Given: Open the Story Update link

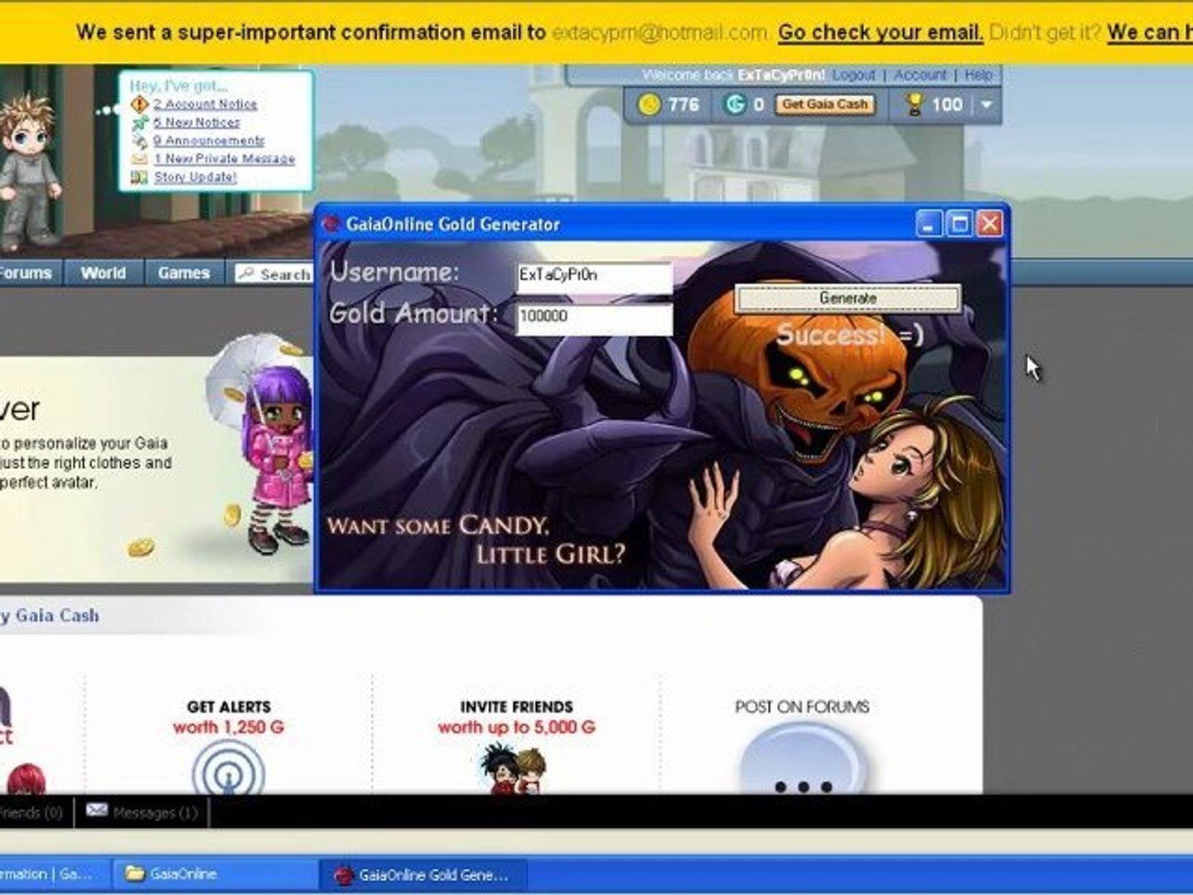Looking at the screenshot, I should pyautogui.click(x=195, y=177).
